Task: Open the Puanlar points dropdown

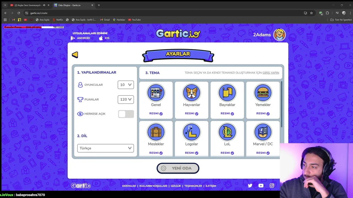Action: tap(126, 99)
